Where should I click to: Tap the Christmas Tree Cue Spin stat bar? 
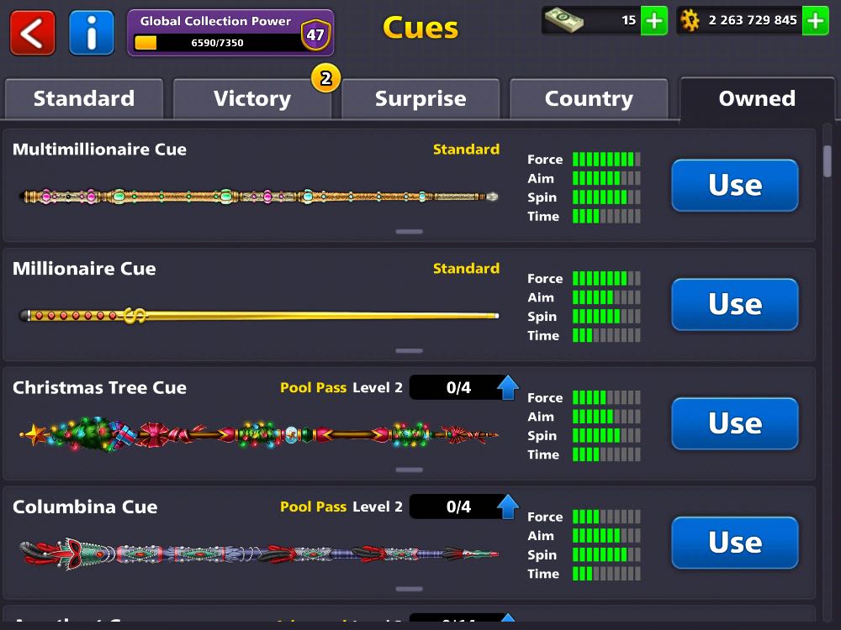pyautogui.click(x=606, y=435)
